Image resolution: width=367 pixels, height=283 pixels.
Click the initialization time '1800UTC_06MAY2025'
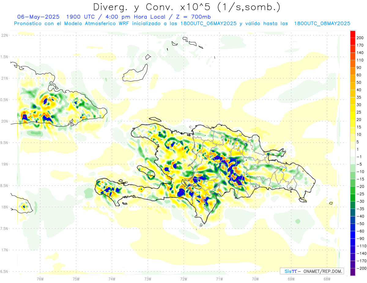pos(208,24)
